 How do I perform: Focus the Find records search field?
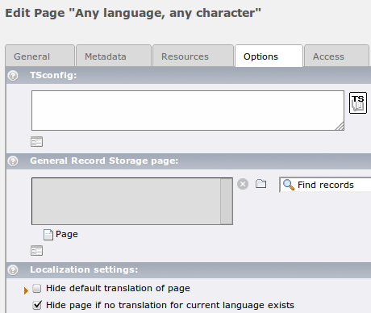[x=325, y=185]
